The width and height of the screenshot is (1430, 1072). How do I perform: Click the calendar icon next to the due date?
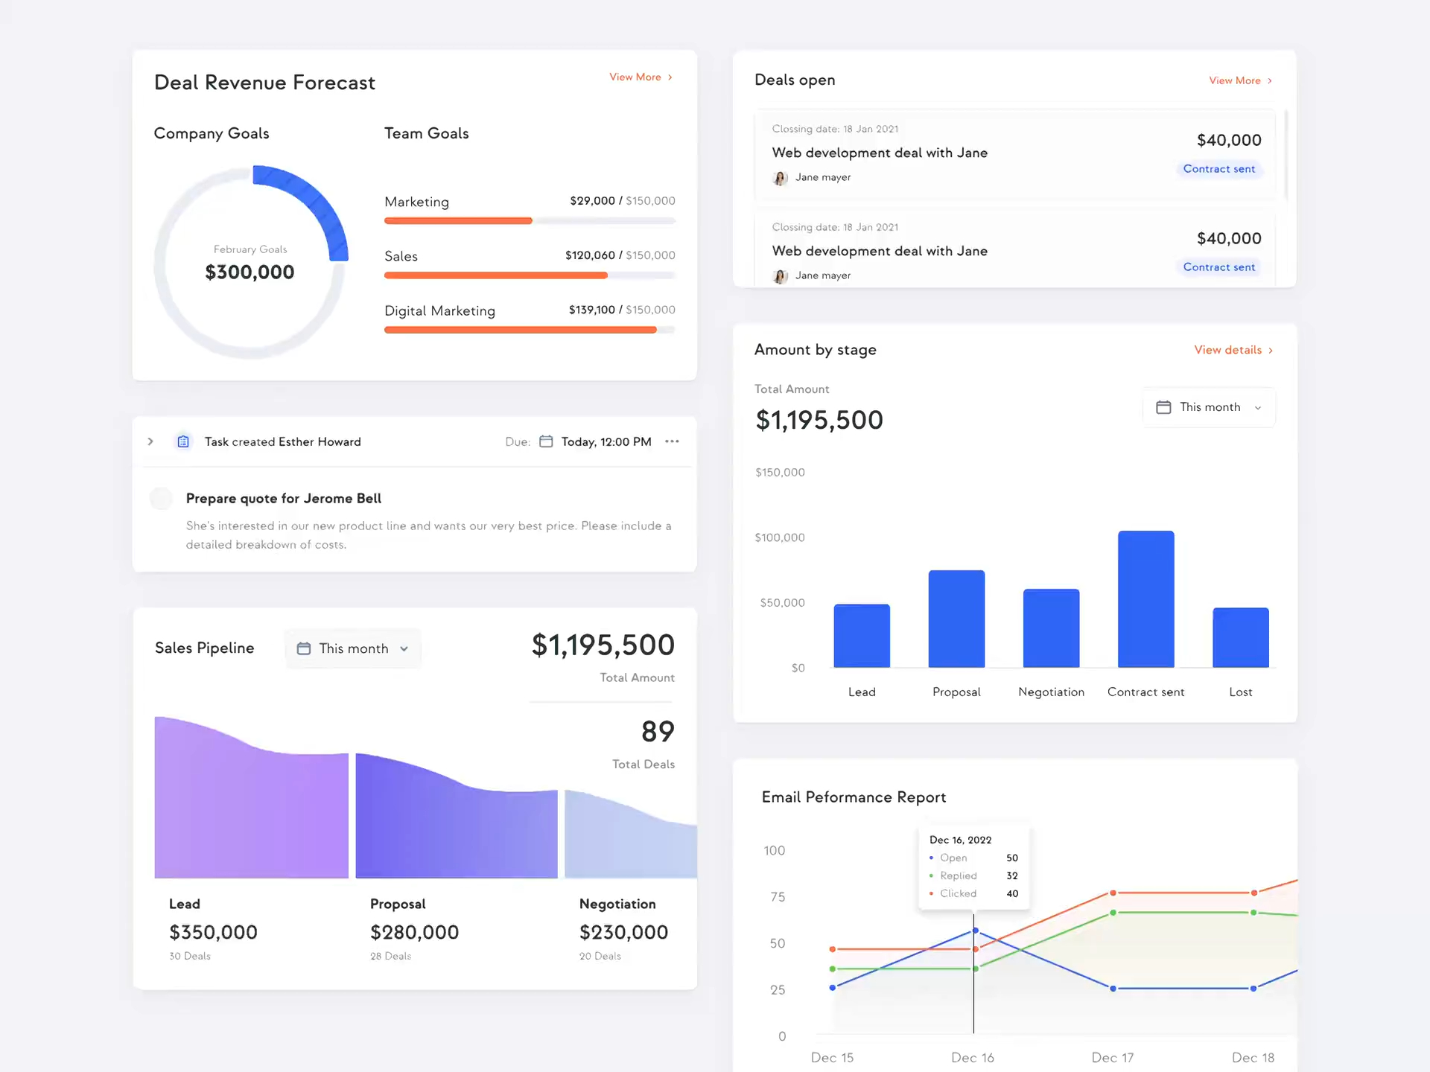tap(546, 441)
